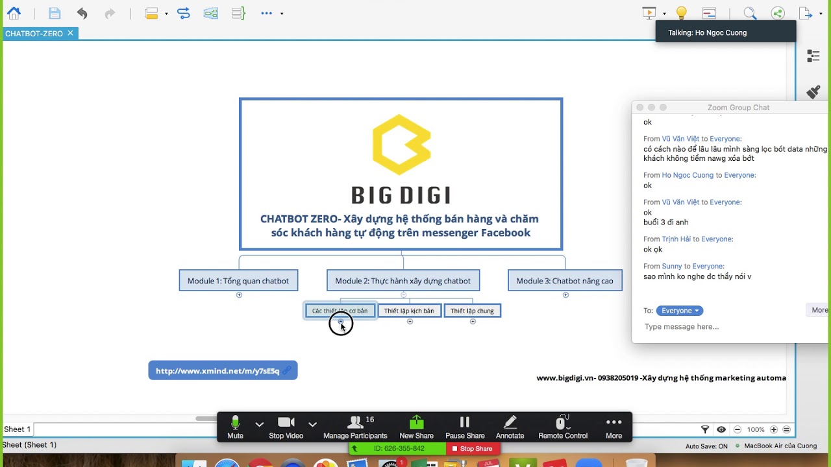Toggle the eye visibility icon
Viewport: 831px width, 467px height.
721,429
